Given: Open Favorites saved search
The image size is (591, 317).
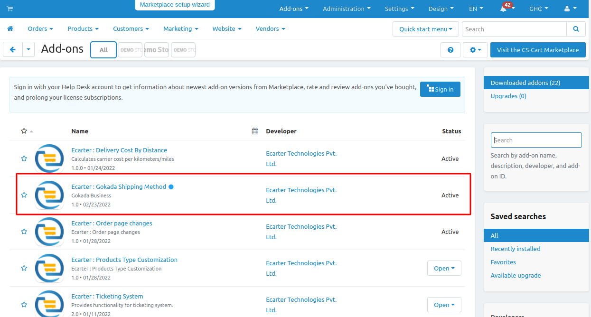Looking at the screenshot, I should point(503,262).
